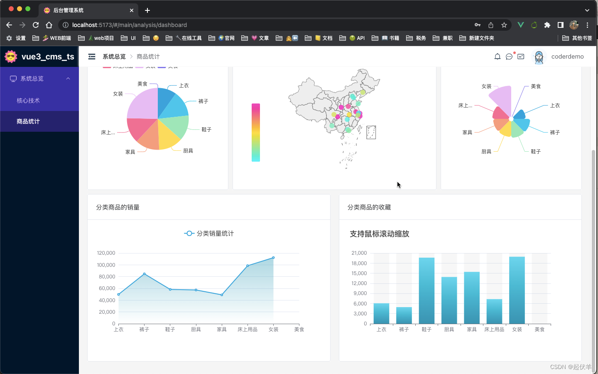Click 商品统计 breadcrumb
Image resolution: width=598 pixels, height=374 pixels.
point(148,57)
